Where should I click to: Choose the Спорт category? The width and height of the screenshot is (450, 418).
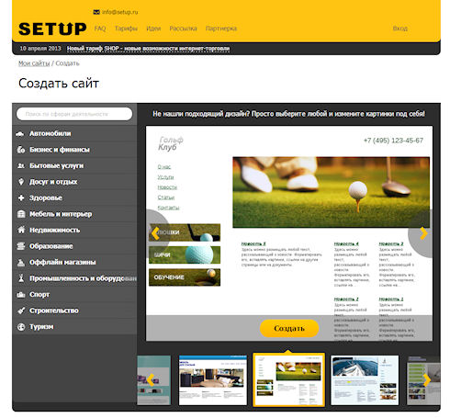[x=74, y=295]
